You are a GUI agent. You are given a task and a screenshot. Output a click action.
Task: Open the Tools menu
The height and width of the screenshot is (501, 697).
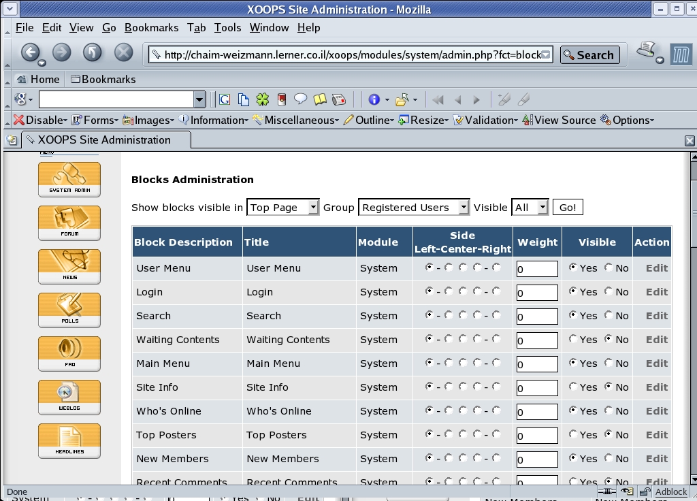227,28
